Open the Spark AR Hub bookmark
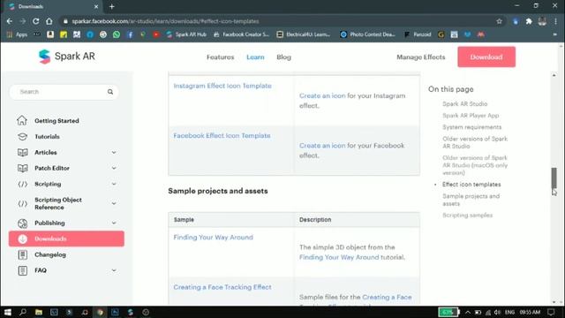565x318 pixels. click(186, 34)
